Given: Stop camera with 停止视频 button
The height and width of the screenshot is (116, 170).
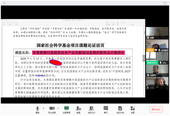Looking at the screenshot, I should pos(52,110).
